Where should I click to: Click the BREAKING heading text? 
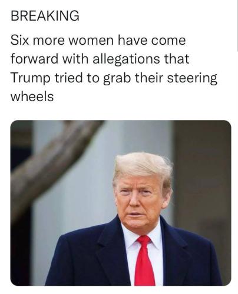[x=45, y=15]
